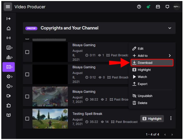The image size is (184, 140).
Task: Click Highlight button for Testing Spell Break
Action: tap(152, 119)
